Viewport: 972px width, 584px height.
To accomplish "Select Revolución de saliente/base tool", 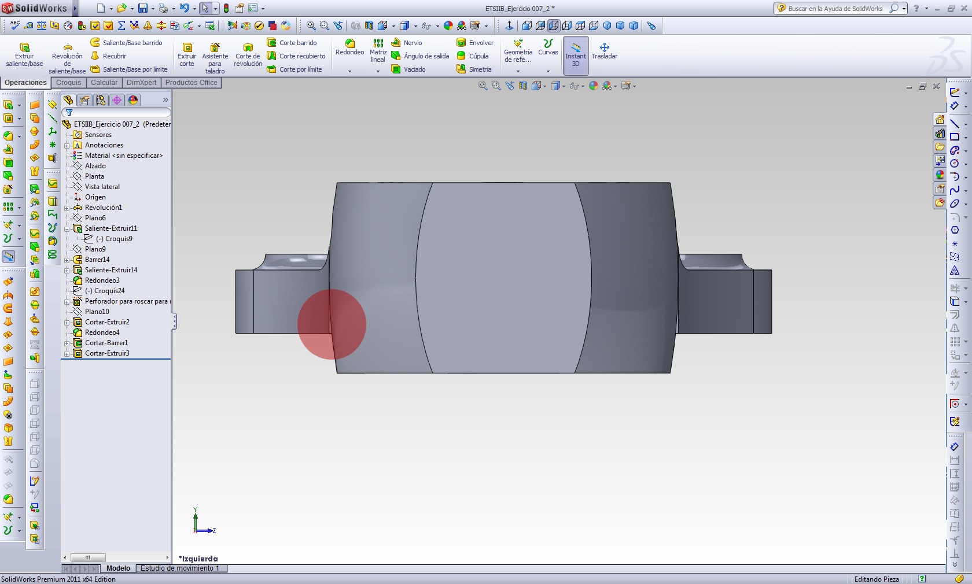I will [x=67, y=58].
